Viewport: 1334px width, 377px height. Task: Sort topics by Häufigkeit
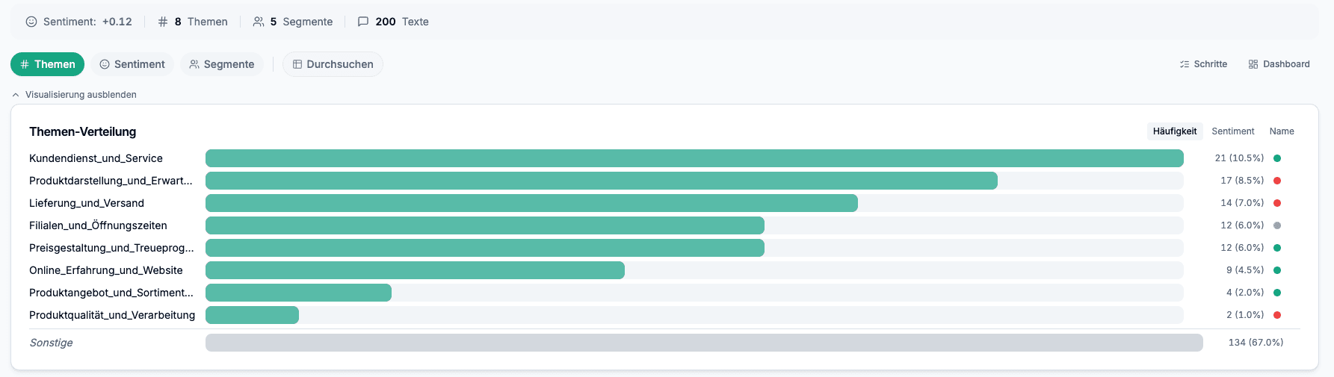1174,131
